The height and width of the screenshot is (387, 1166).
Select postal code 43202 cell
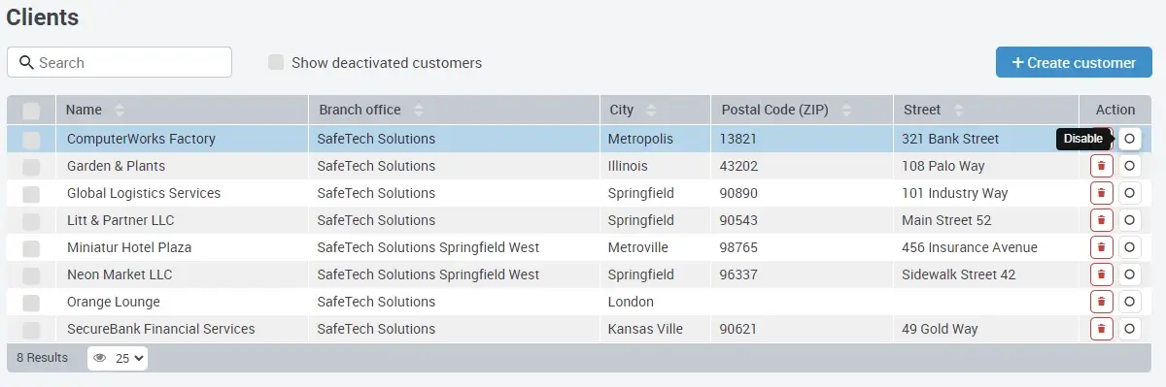(739, 166)
